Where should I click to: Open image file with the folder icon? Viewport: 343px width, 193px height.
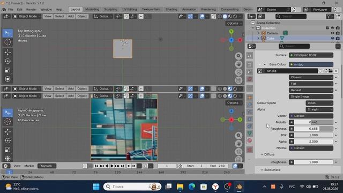(331, 71)
